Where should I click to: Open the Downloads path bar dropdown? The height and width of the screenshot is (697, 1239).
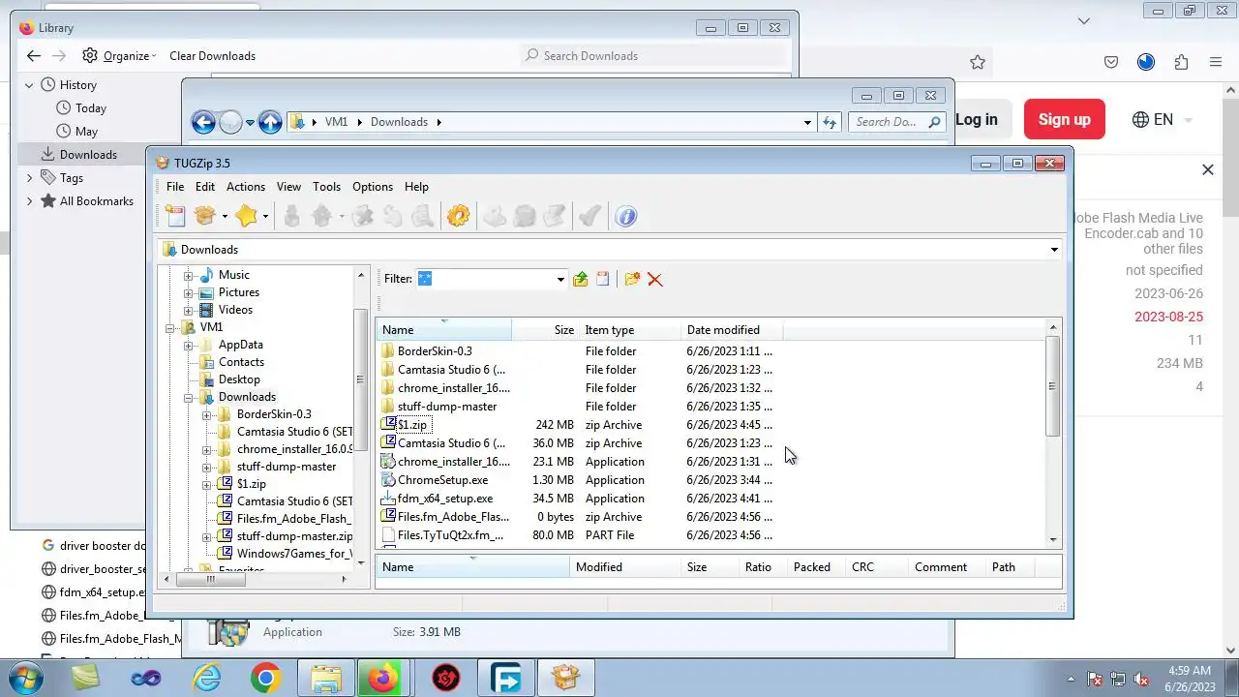tap(1054, 250)
